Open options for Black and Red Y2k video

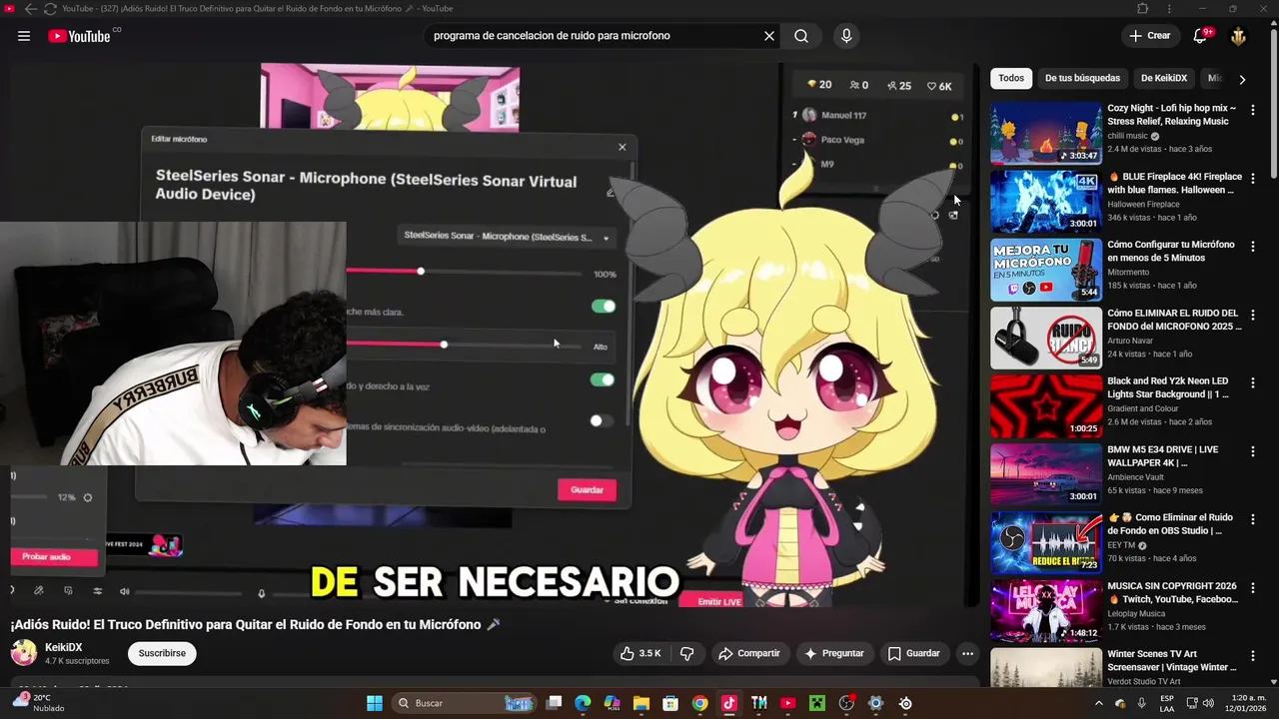point(1253,382)
